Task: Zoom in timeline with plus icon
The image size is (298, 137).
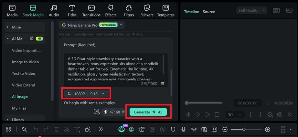Action: click(x=267, y=129)
